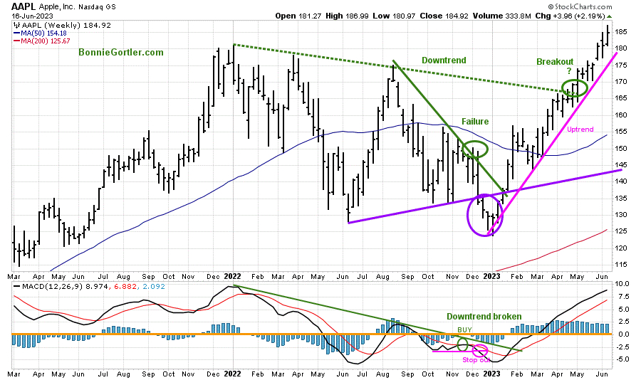
Task: Click the 'AAPL (Weekly) 184.92' legend entry
Action: 62,26
